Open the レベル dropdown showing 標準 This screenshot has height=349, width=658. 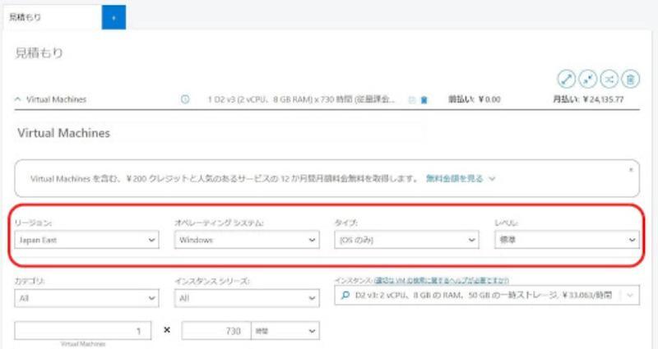click(566, 240)
